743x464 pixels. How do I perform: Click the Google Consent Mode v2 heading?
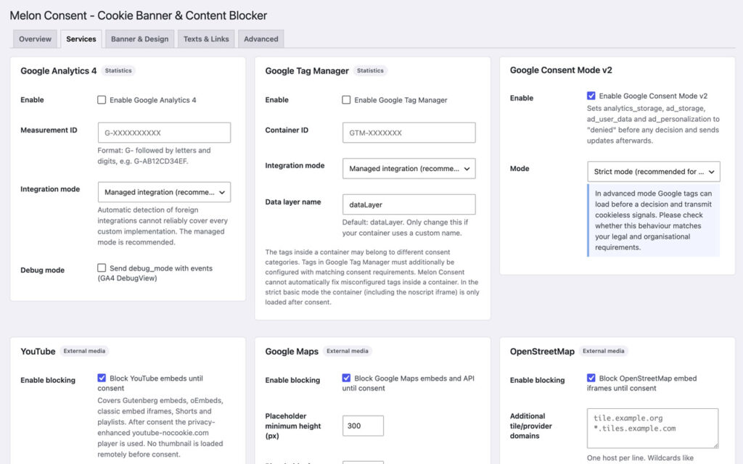pos(561,70)
